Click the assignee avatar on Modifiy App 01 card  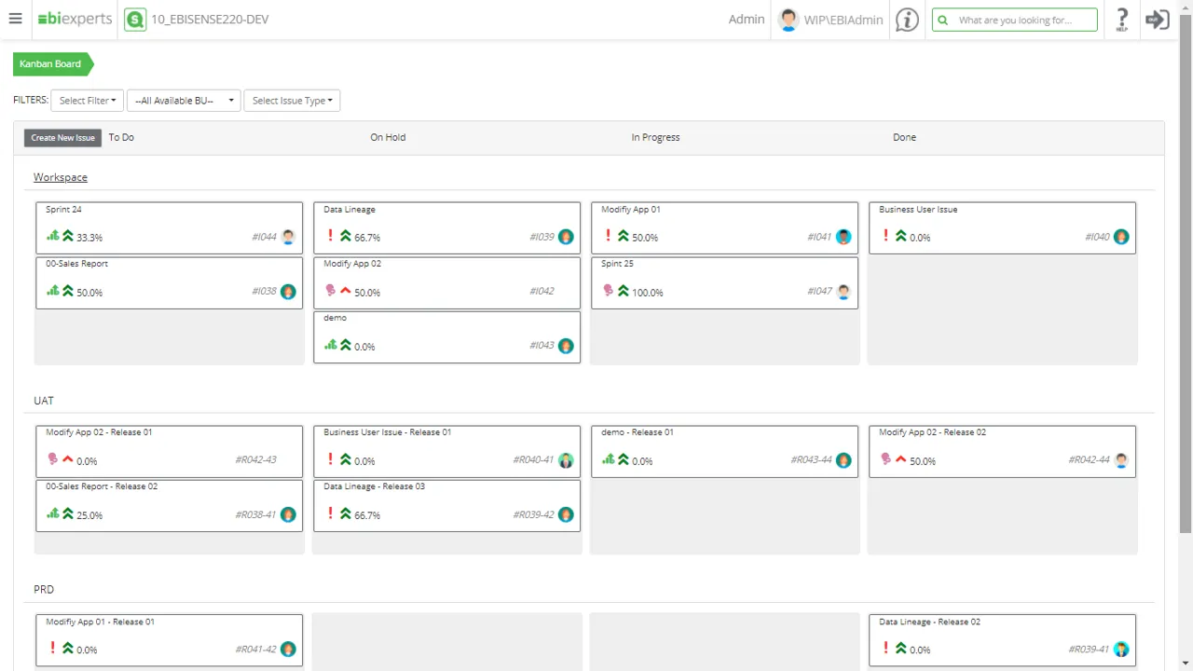click(x=843, y=237)
